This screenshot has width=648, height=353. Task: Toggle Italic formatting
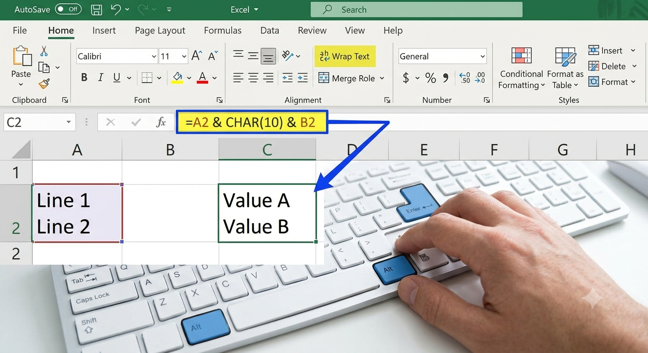100,78
